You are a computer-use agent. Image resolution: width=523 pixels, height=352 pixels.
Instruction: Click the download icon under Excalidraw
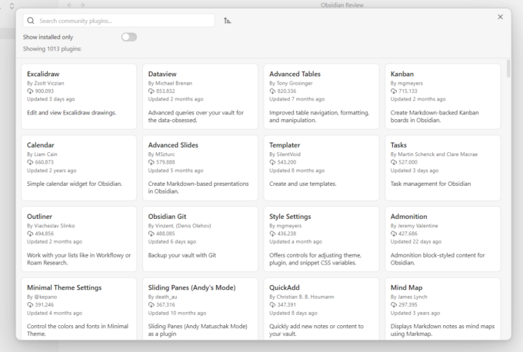click(x=30, y=91)
